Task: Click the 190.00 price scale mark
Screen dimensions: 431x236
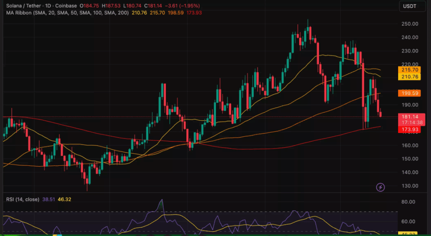Action: point(410,105)
